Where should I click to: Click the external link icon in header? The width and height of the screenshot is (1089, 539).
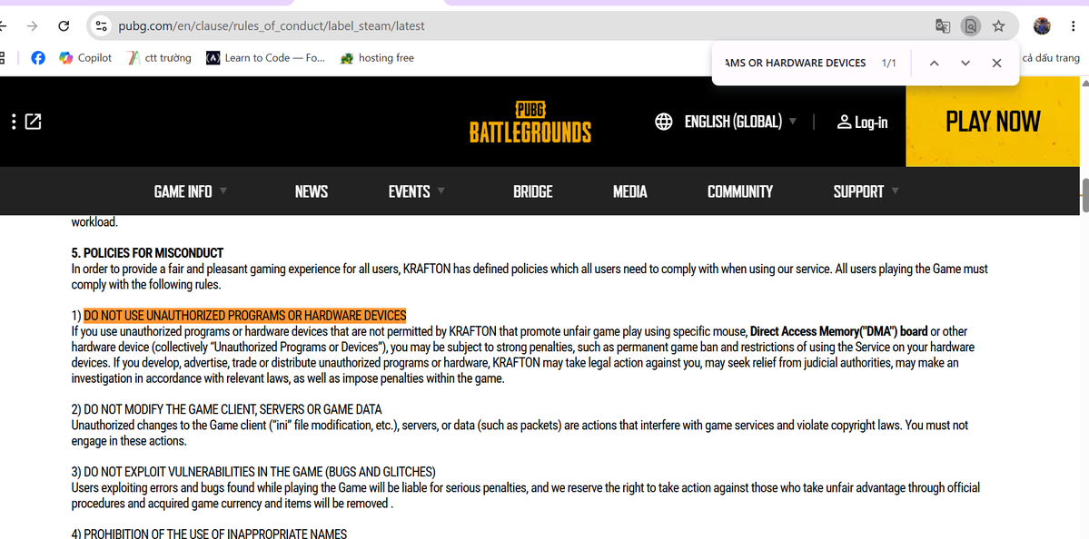point(34,122)
